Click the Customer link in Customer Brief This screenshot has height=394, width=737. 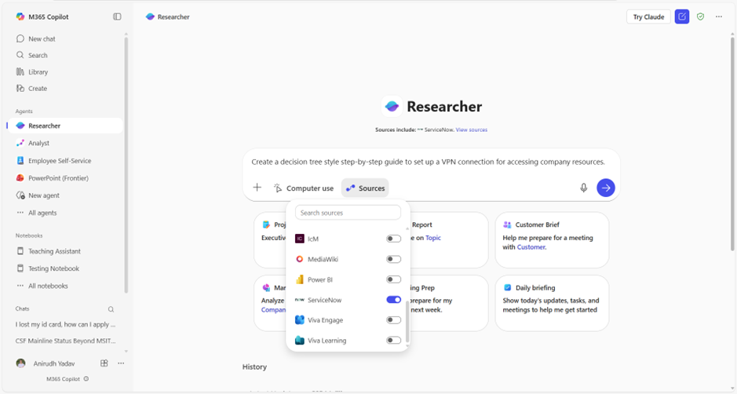(531, 246)
